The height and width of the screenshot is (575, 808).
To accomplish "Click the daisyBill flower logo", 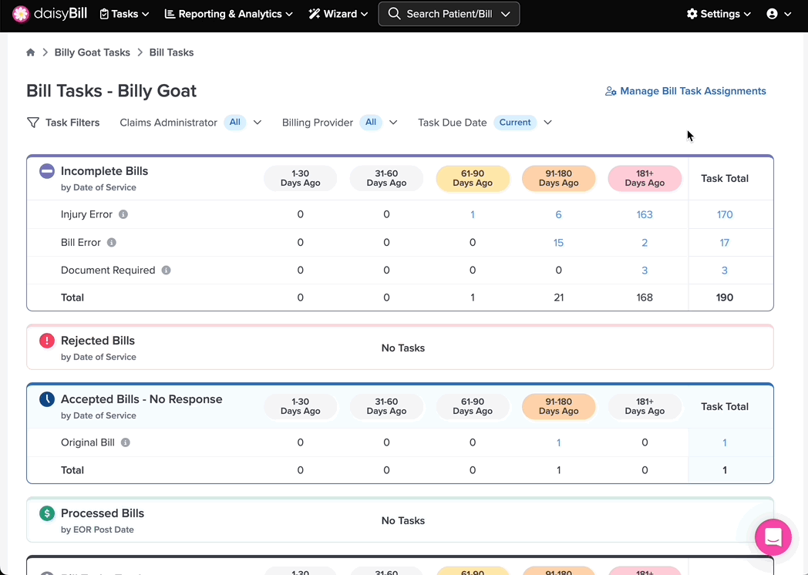I will click(21, 14).
